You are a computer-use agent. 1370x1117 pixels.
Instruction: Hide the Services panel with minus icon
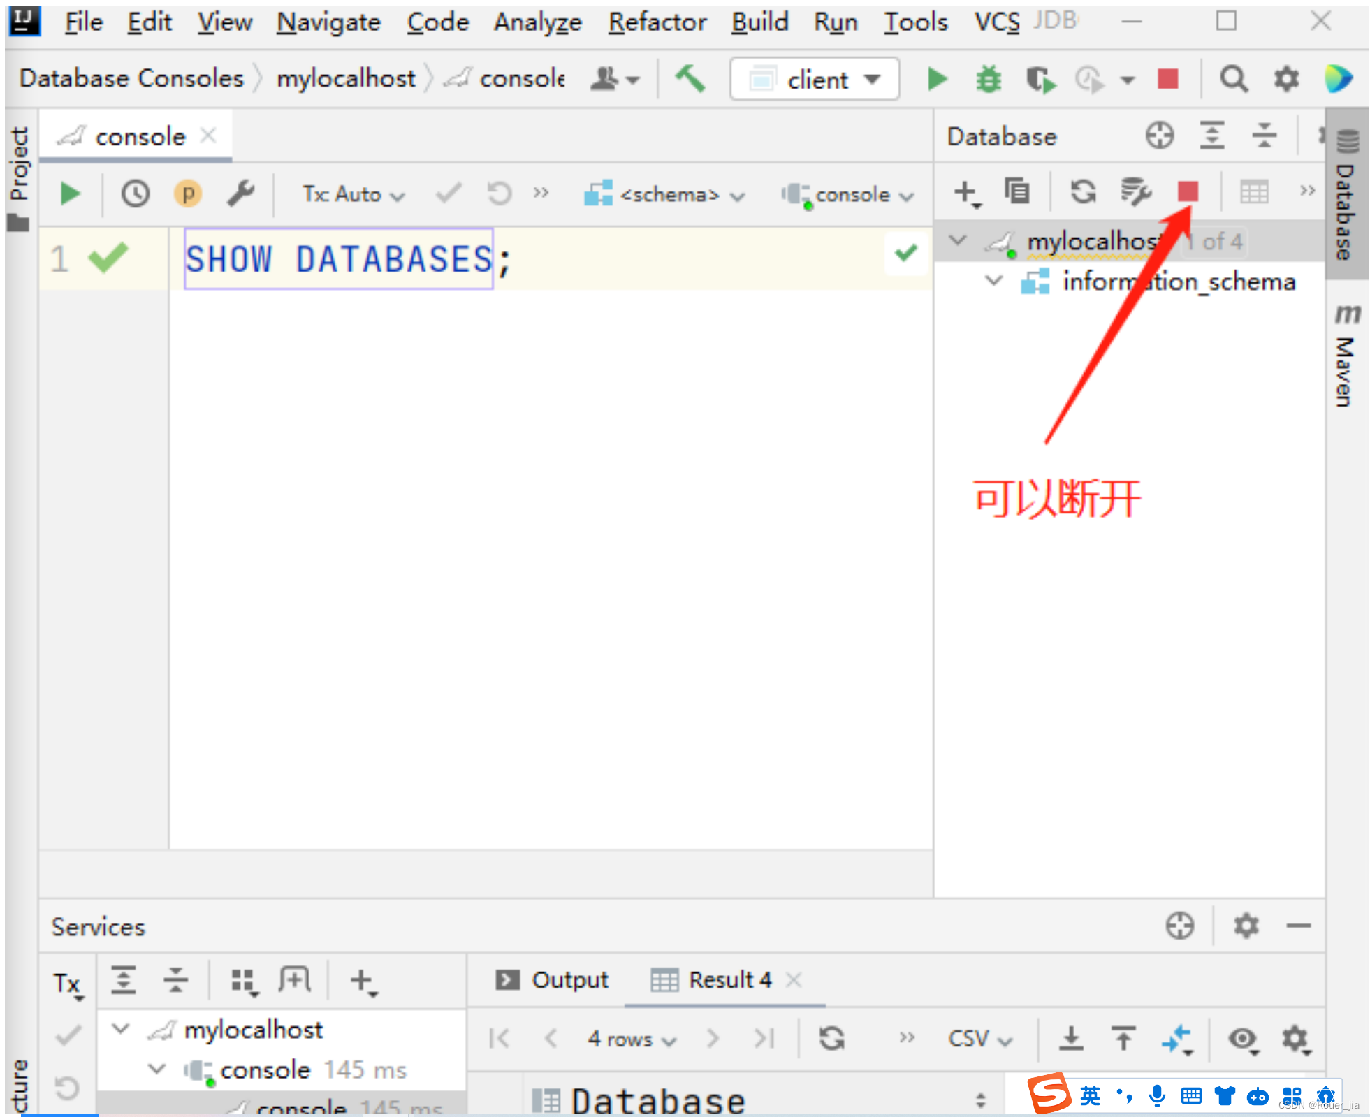coord(1298,926)
